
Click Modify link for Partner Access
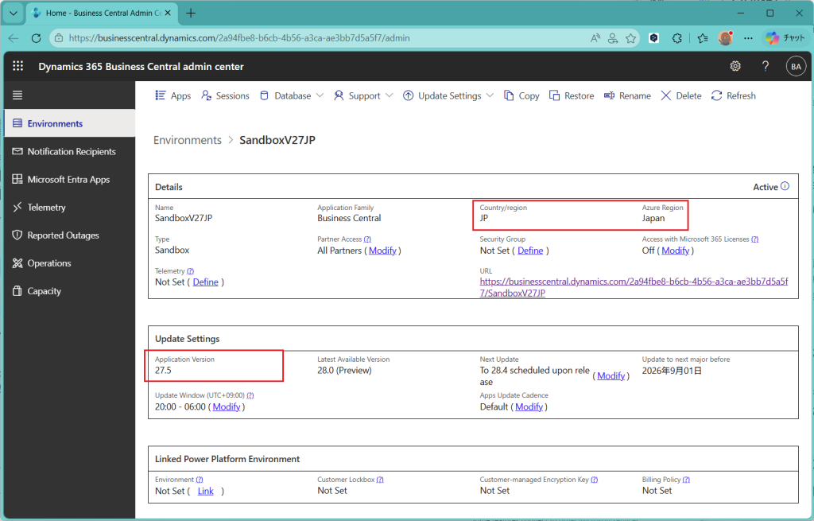tap(382, 251)
